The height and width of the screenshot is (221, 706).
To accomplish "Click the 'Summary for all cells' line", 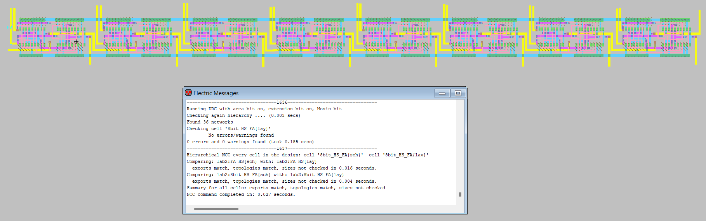I will point(286,188).
